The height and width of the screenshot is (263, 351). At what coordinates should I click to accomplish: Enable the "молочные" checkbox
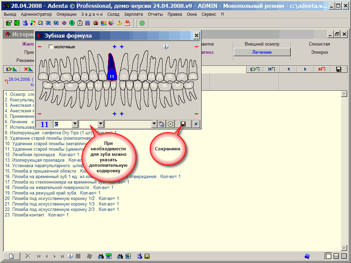(x=51, y=47)
